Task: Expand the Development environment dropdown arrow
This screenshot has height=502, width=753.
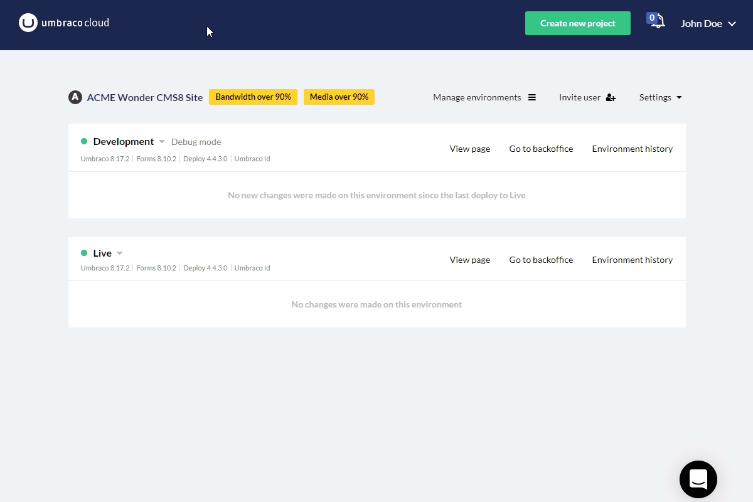Action: pyautogui.click(x=162, y=142)
